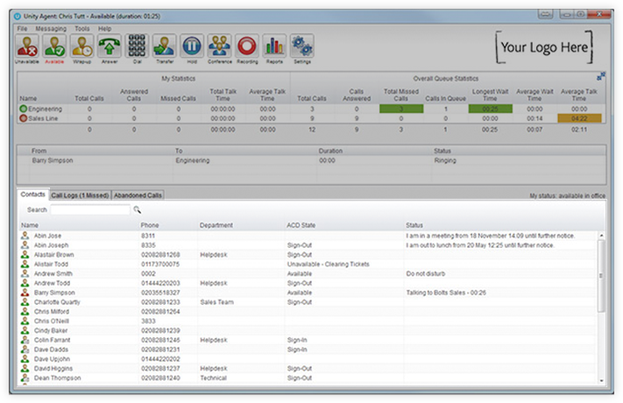Switch to the Abandoned Calls tab
The width and height of the screenshot is (623, 403).
pos(138,194)
